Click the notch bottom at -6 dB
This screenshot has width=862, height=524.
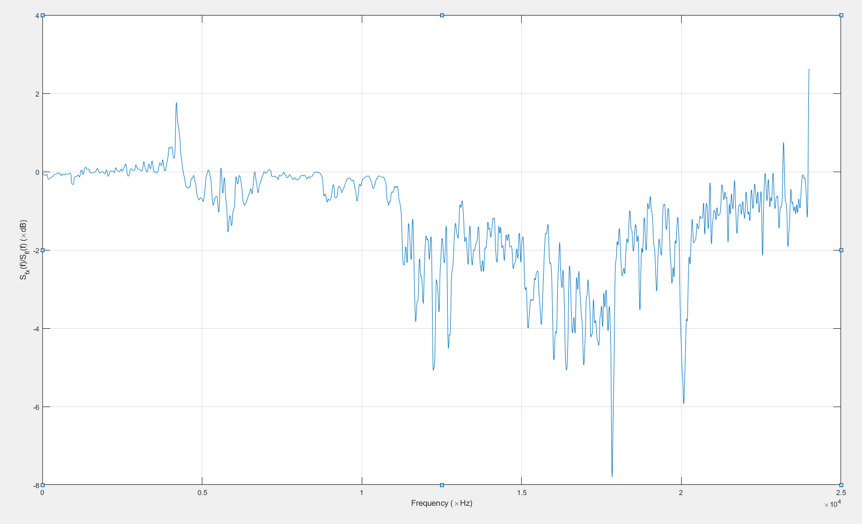[683, 403]
